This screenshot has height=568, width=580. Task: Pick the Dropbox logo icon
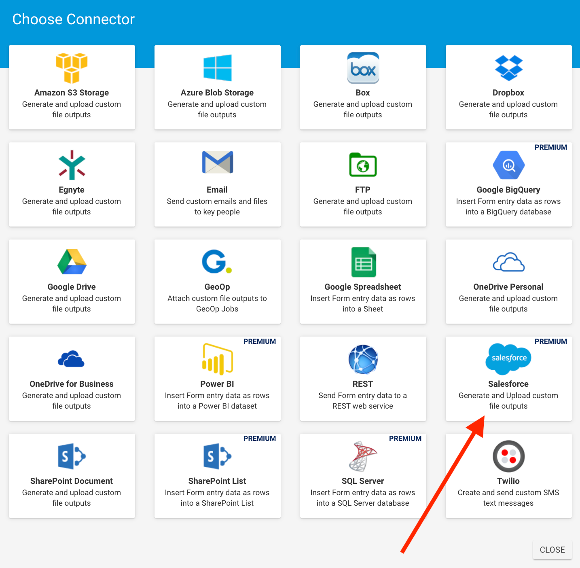click(x=508, y=68)
